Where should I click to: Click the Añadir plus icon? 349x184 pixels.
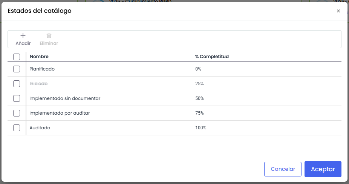(x=23, y=35)
